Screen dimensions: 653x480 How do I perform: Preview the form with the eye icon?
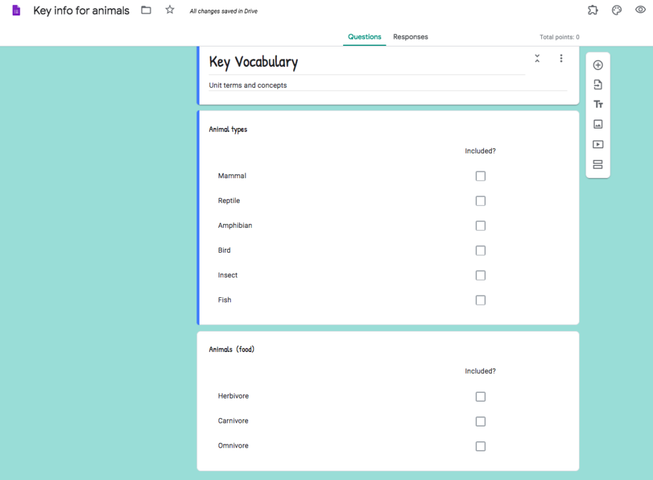pyautogui.click(x=640, y=10)
